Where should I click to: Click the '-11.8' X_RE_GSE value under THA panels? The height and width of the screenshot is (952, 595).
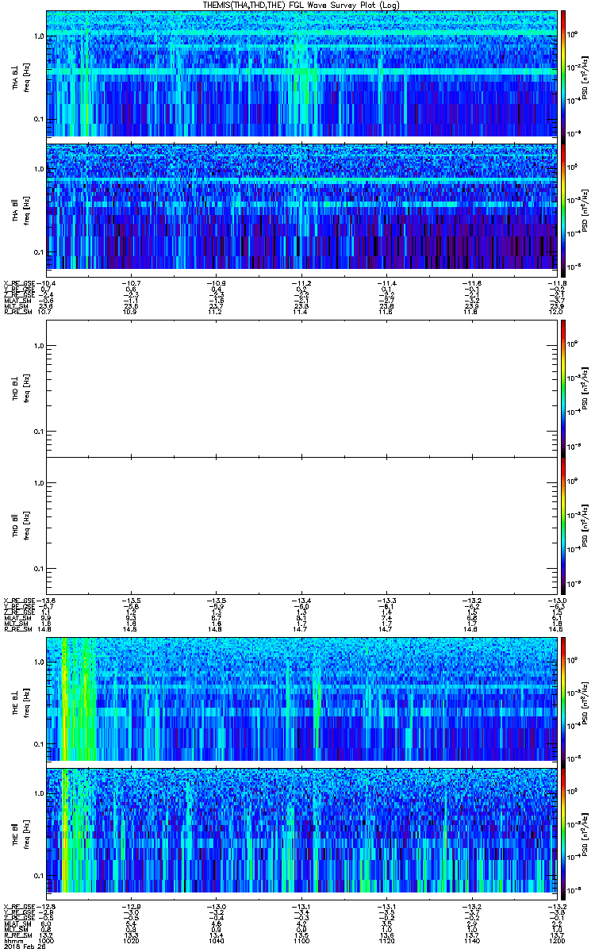coord(556,283)
